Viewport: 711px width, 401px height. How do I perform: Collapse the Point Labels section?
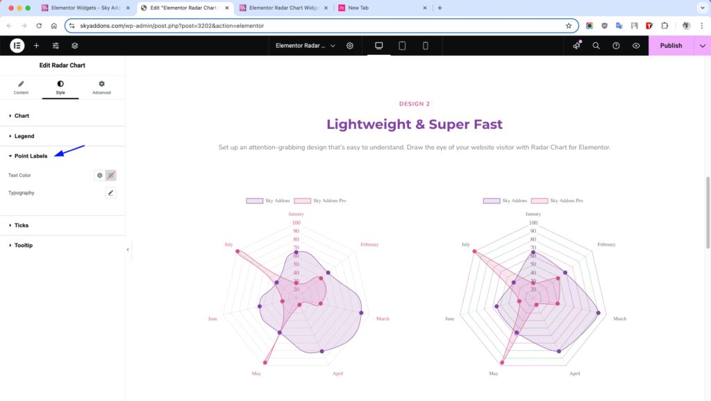coord(62,156)
